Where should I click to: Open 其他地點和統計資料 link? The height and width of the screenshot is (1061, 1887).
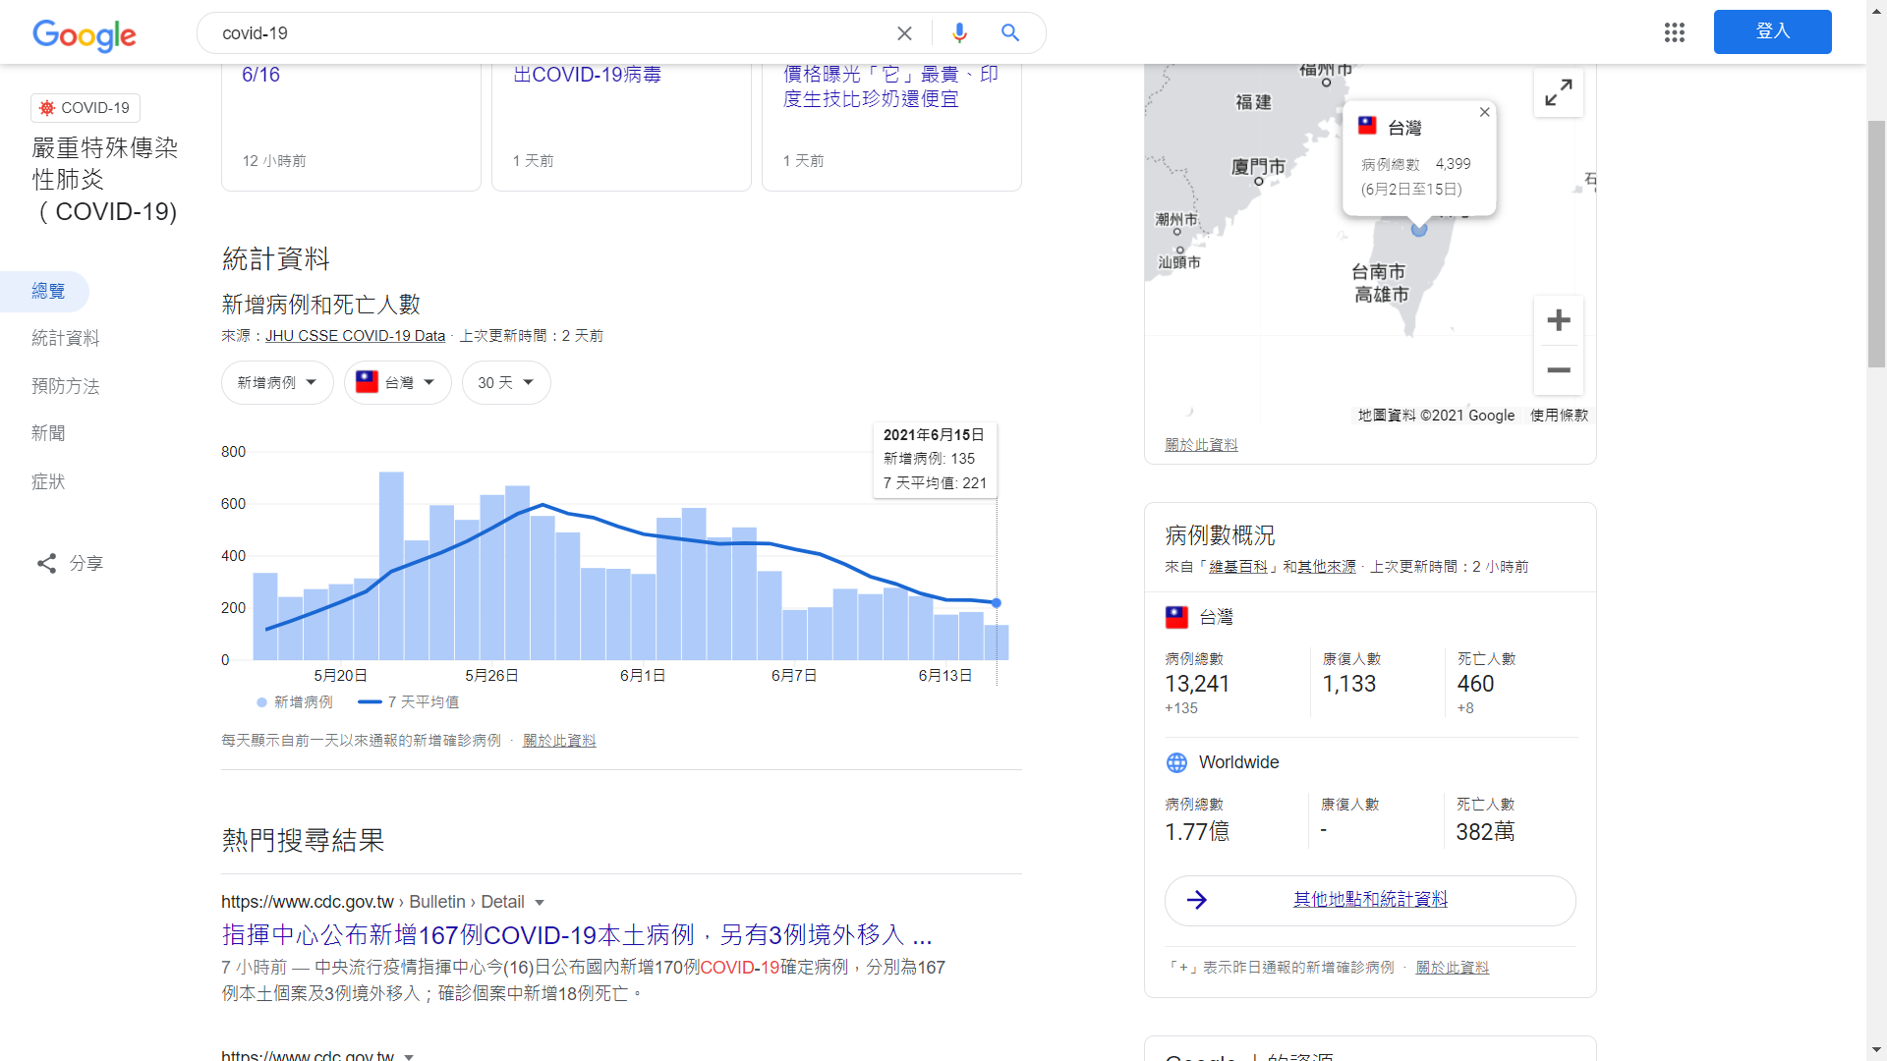(x=1369, y=900)
